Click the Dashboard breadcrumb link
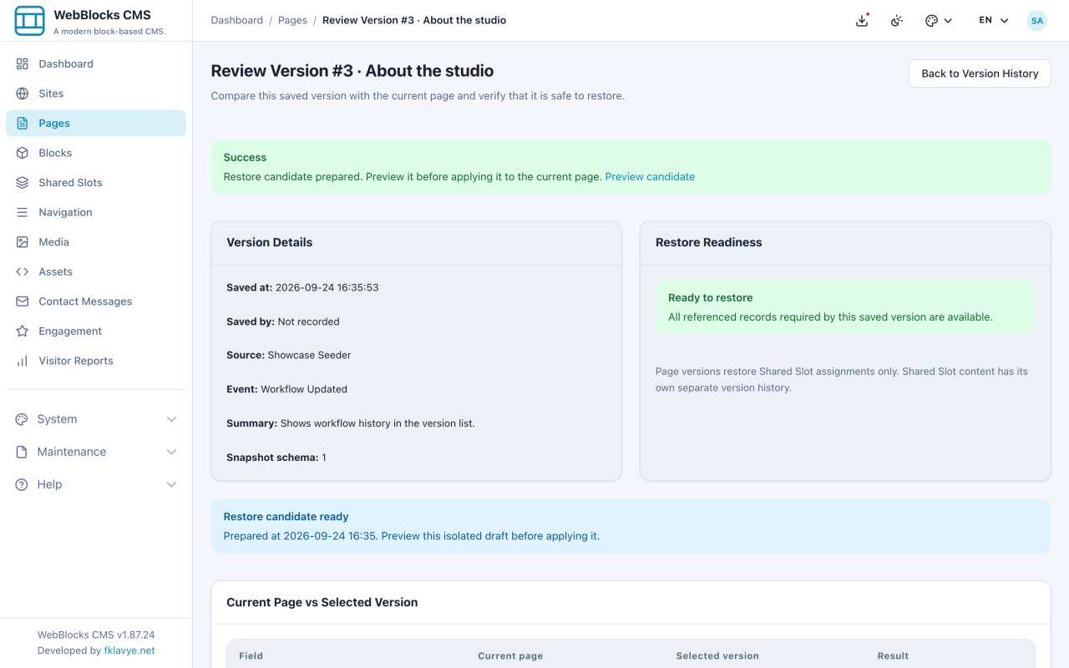This screenshot has height=668, width=1069. pyautogui.click(x=237, y=20)
